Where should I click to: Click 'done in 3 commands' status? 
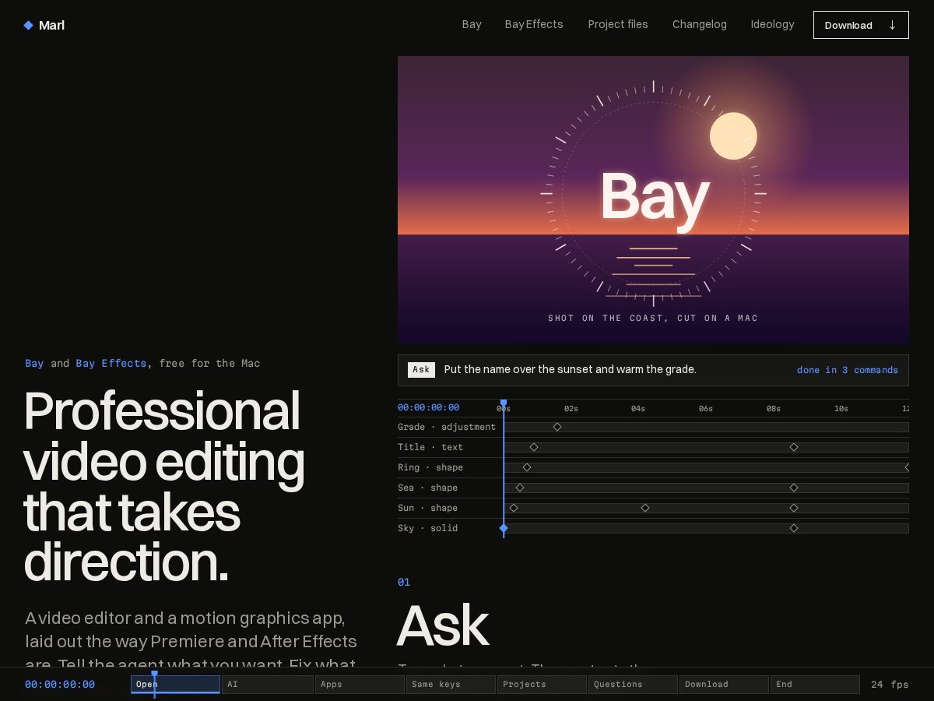point(848,370)
